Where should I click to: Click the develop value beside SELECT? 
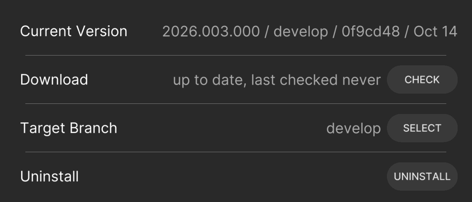coord(354,129)
